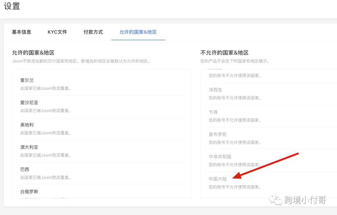Click the 不允许的国家&地区 section heading
Screen dimensions: 337x215
coord(224,53)
